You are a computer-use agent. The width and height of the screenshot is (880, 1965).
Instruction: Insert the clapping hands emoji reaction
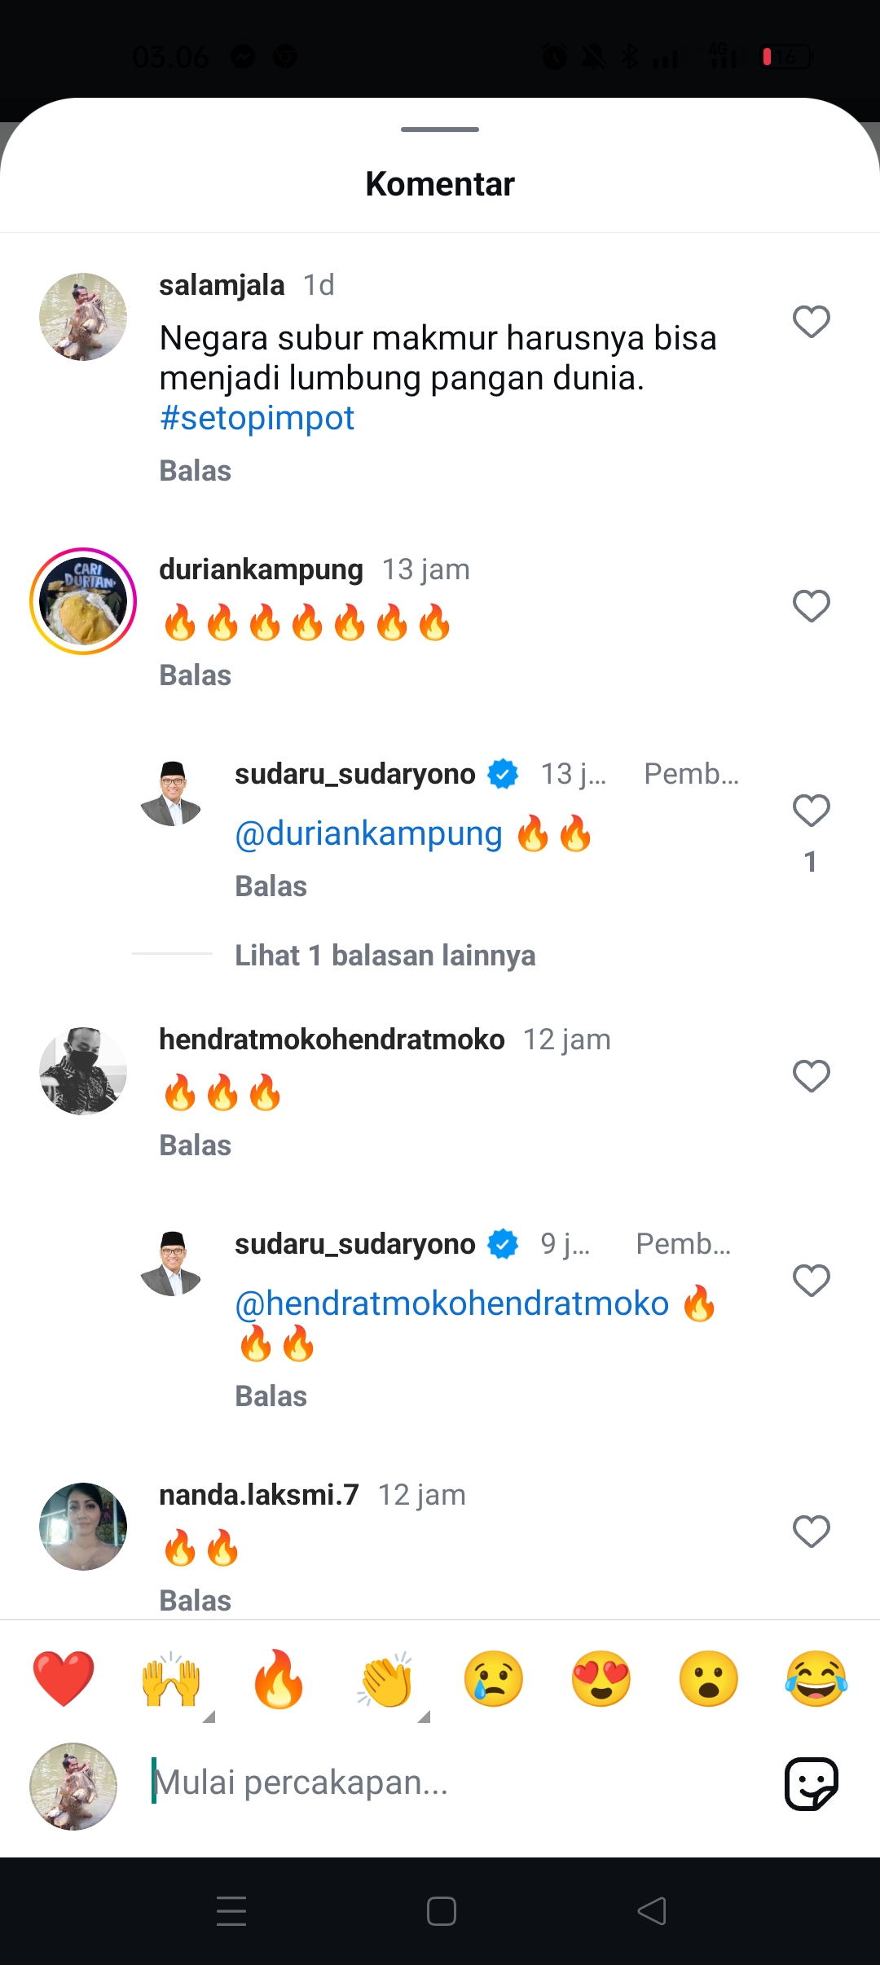coord(386,1678)
